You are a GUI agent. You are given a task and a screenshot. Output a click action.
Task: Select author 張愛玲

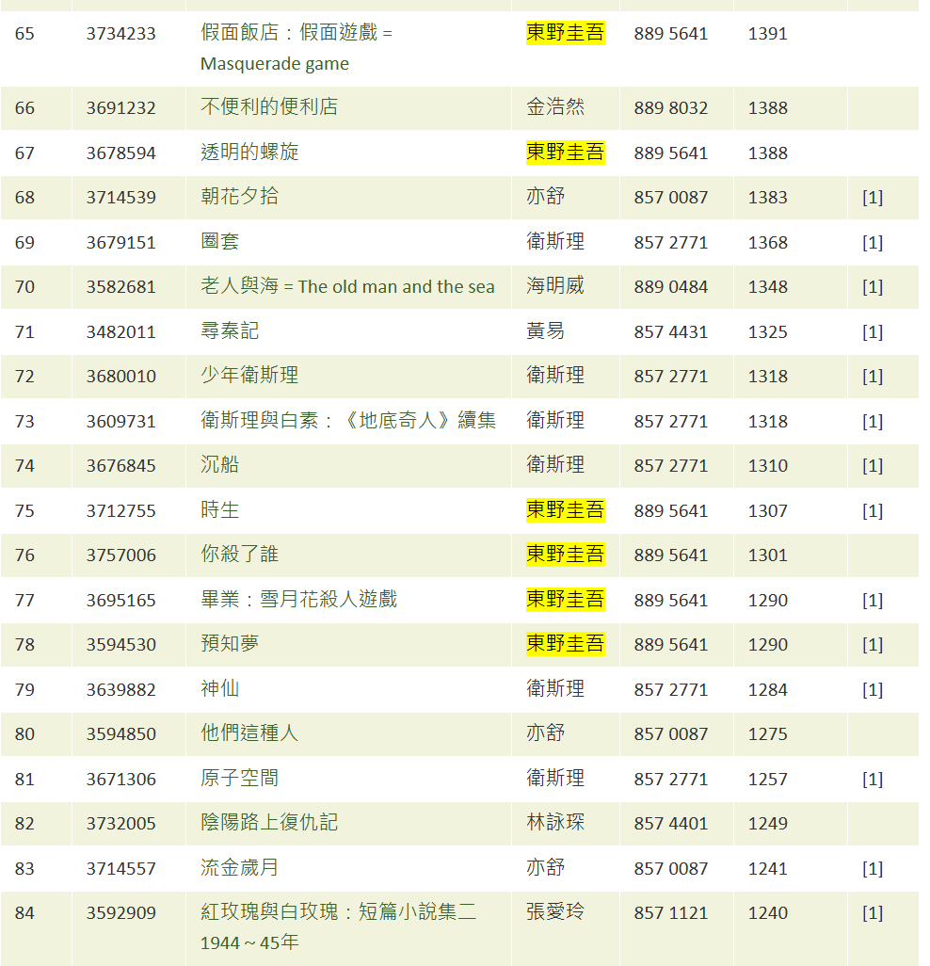(x=555, y=911)
